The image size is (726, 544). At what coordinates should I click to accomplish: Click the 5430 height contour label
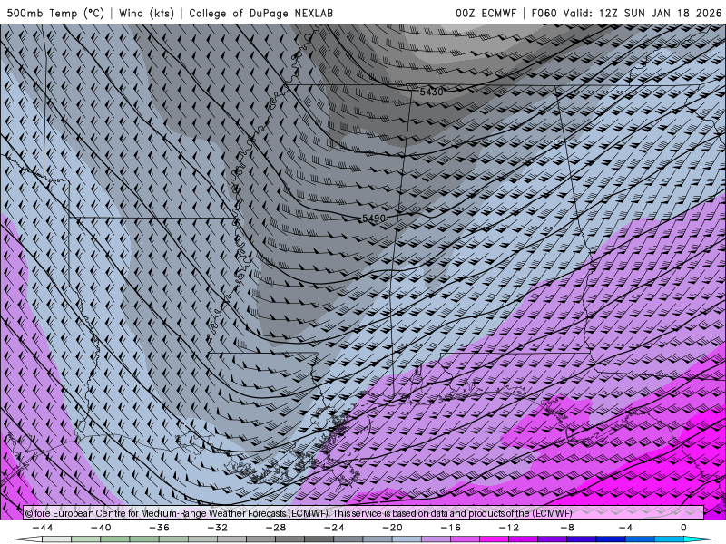[431, 92]
